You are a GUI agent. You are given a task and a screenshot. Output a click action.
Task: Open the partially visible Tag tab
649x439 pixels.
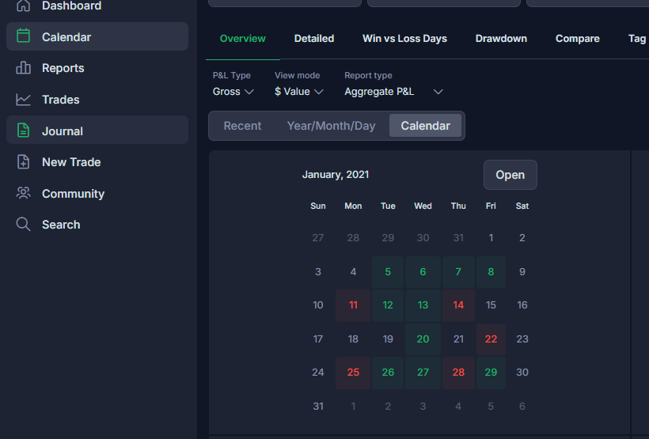637,39
